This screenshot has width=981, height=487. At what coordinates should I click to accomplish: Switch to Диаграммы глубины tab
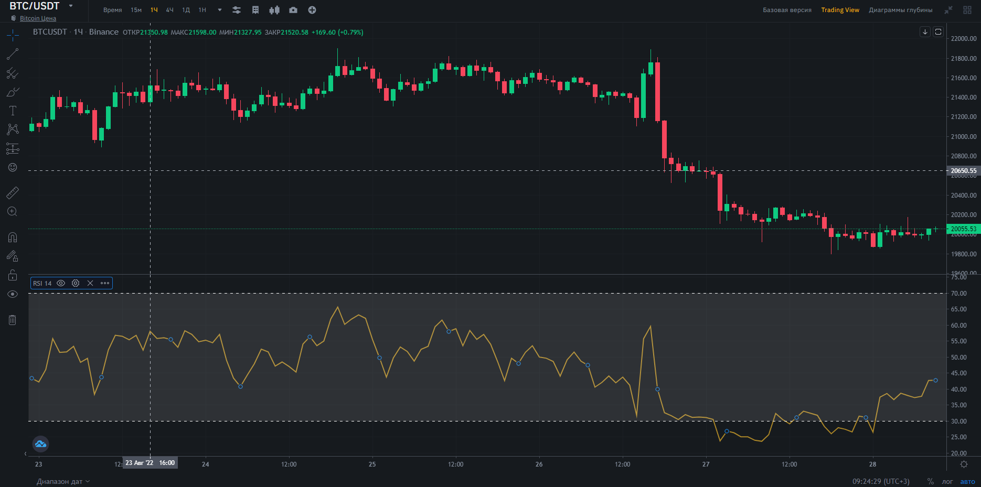click(900, 10)
